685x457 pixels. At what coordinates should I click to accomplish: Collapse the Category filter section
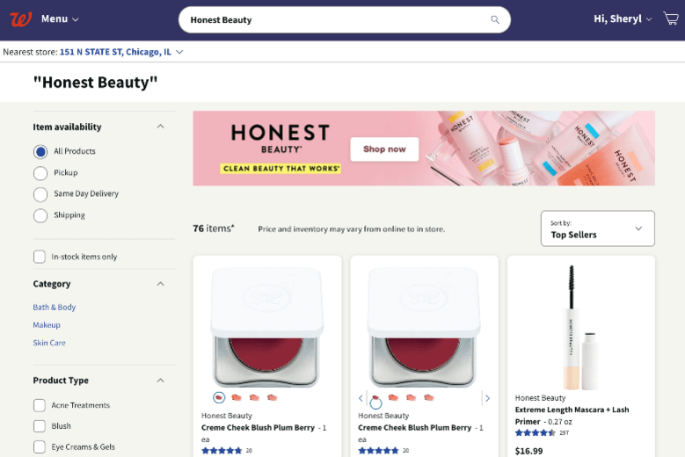tap(160, 284)
